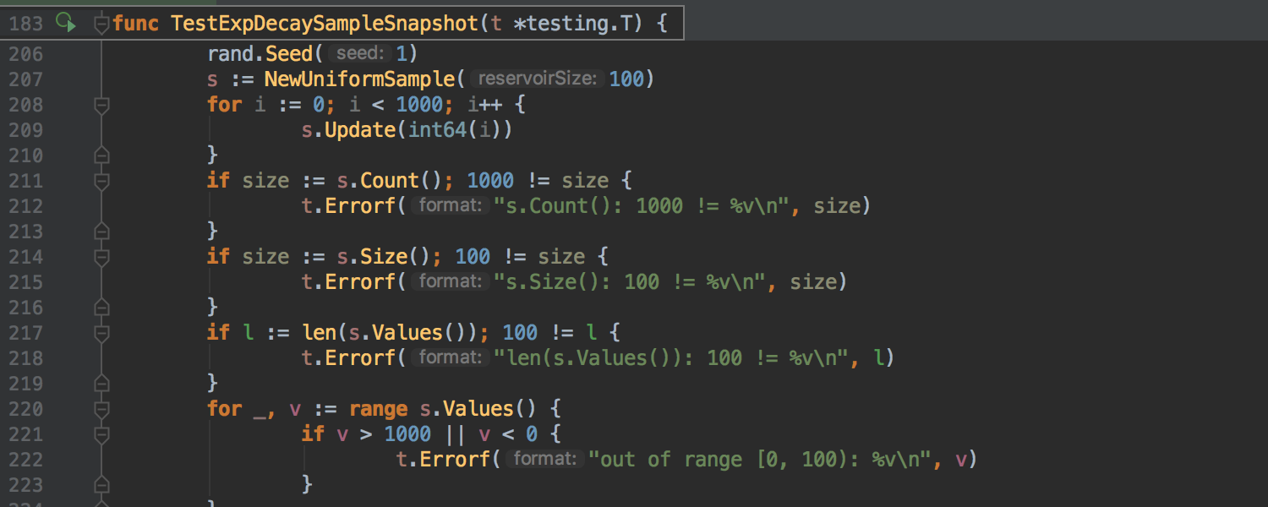Click the 'format:' hint on line 212
1268x507 pixels.
tap(451, 206)
